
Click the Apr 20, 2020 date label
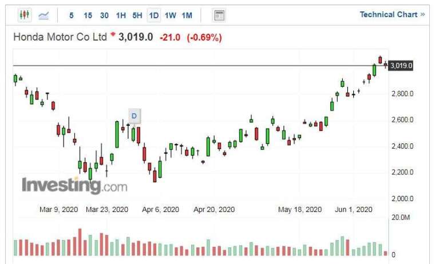tap(214, 209)
